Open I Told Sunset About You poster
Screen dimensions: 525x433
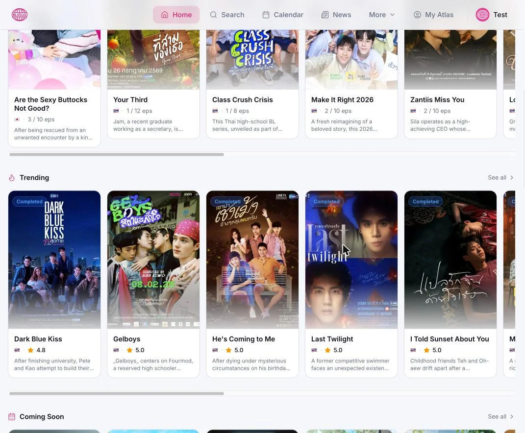(x=450, y=260)
